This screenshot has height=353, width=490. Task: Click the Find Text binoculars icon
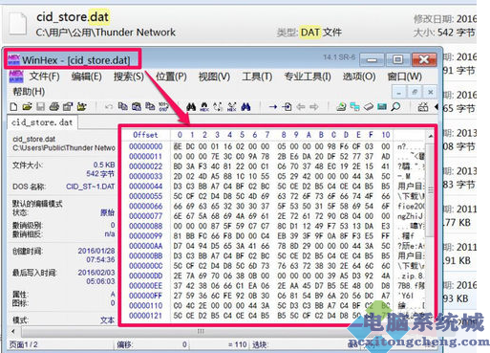click(x=191, y=107)
